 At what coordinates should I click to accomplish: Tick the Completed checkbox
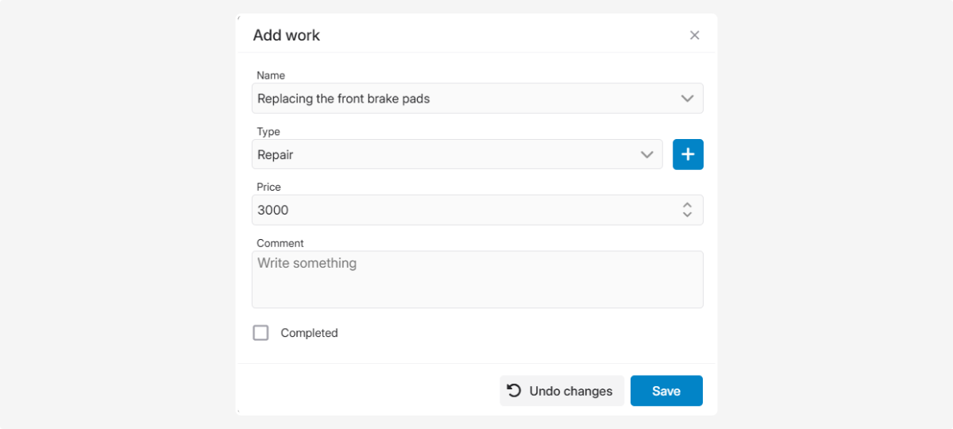point(260,333)
